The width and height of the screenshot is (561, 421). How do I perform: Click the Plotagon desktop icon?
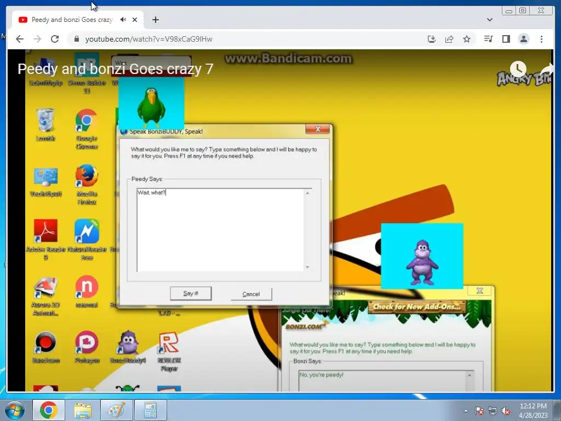coord(87,347)
